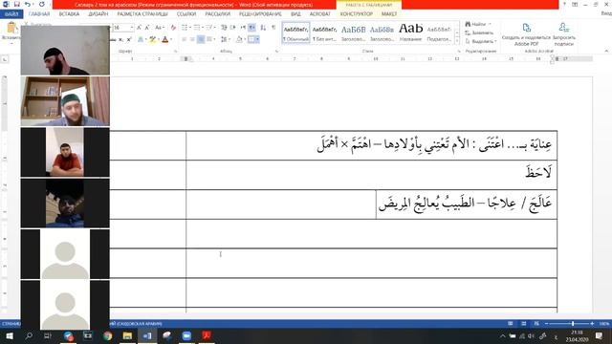Toggle show paragraph marks
This screenshot has height=344, width=612.
point(273,28)
